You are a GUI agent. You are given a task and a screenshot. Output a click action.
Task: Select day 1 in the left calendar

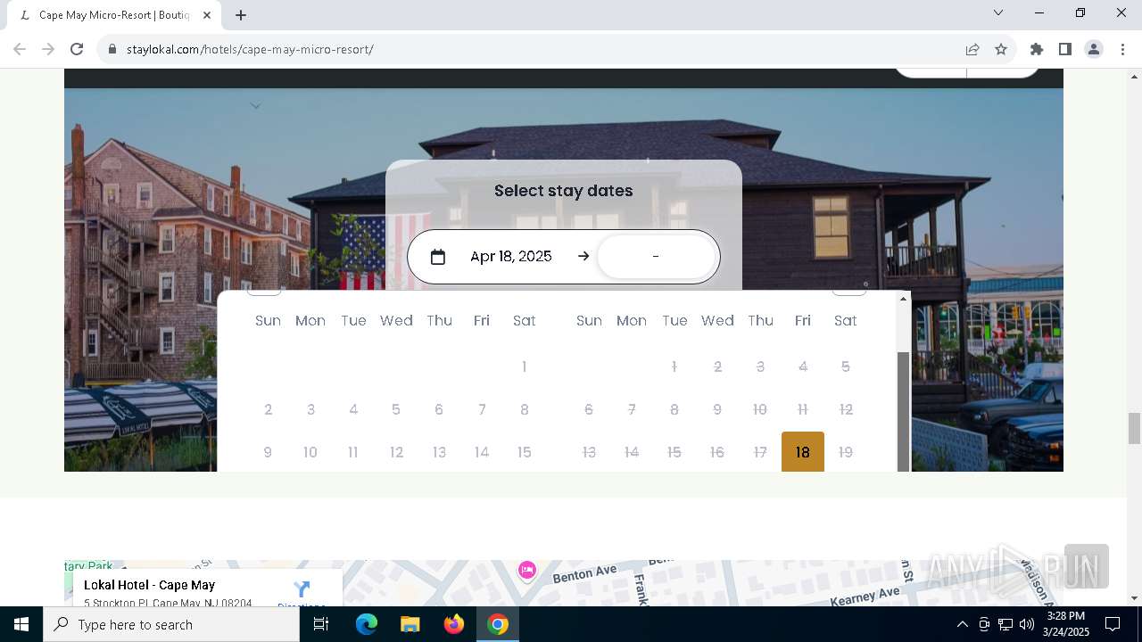[x=525, y=366]
